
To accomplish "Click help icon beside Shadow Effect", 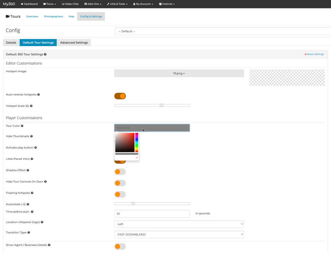I will tap(28, 170).
